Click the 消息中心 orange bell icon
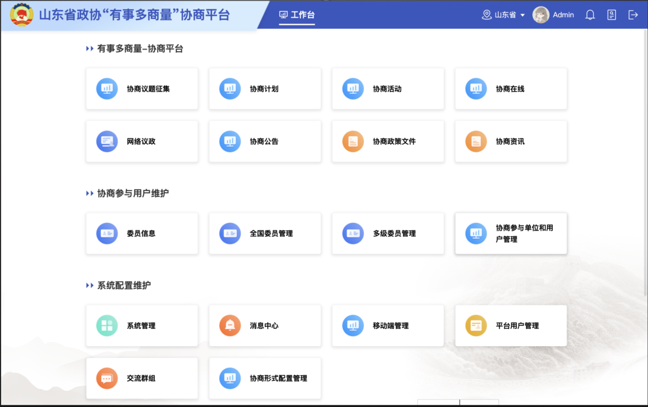 tap(230, 326)
